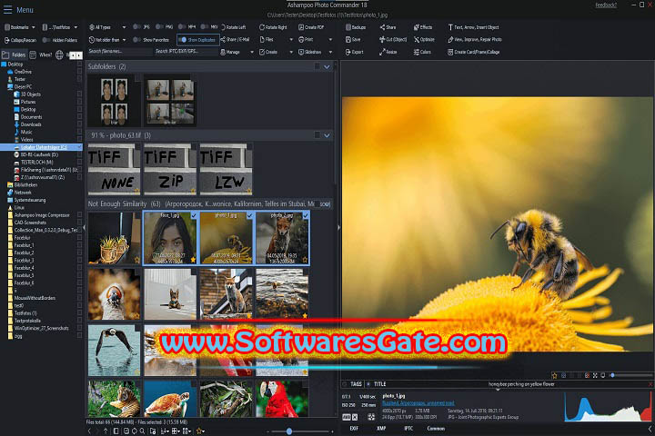Open the Manage dropdown
Viewport: 655px width, 436px height.
(237, 52)
